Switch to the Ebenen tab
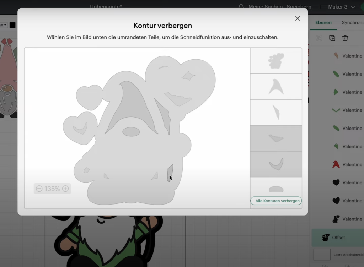364x267 pixels. (x=323, y=23)
